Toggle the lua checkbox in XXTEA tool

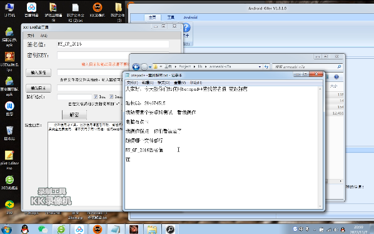click(x=96, y=96)
